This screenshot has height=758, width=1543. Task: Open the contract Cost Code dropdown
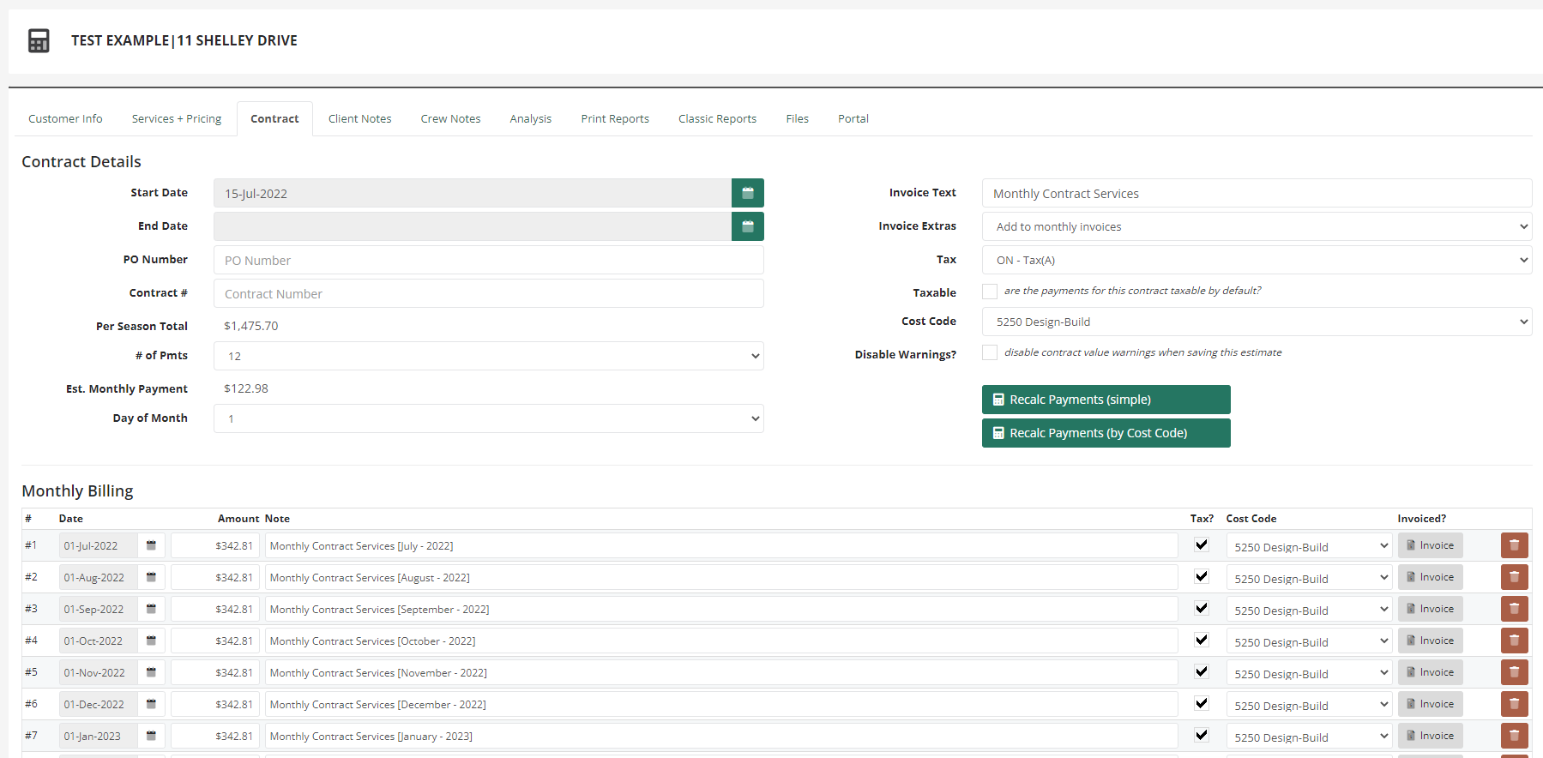1257,322
